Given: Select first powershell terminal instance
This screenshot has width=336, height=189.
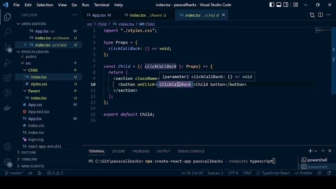Looking at the screenshot, I should [x=314, y=160].
